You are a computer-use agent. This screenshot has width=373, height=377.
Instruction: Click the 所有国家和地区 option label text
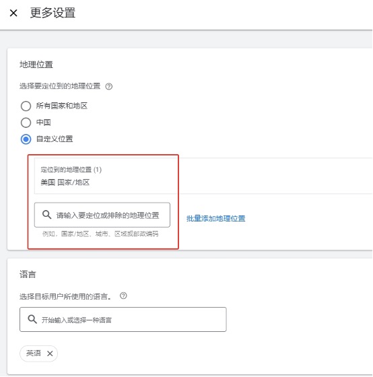[62, 106]
